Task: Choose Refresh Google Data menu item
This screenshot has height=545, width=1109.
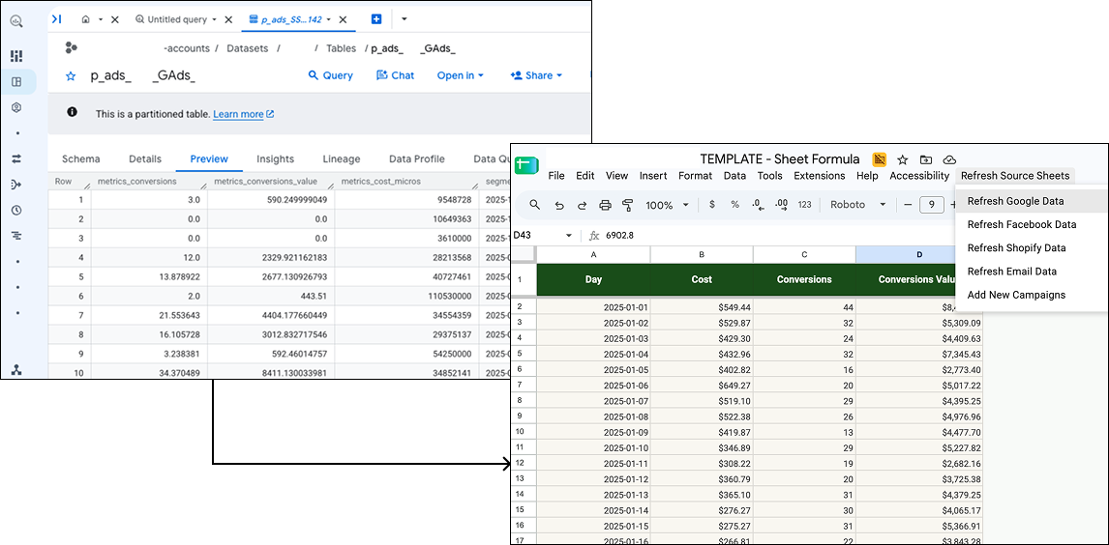Action: point(1032,201)
